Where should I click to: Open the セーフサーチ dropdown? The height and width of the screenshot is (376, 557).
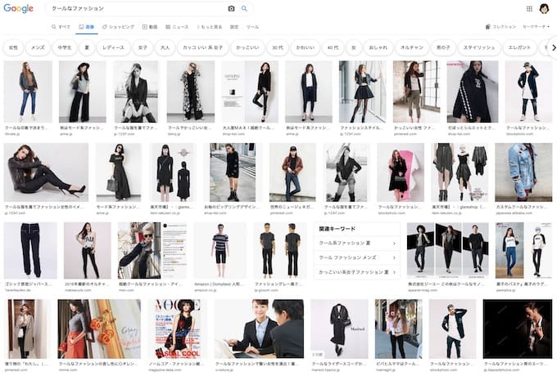(536, 27)
